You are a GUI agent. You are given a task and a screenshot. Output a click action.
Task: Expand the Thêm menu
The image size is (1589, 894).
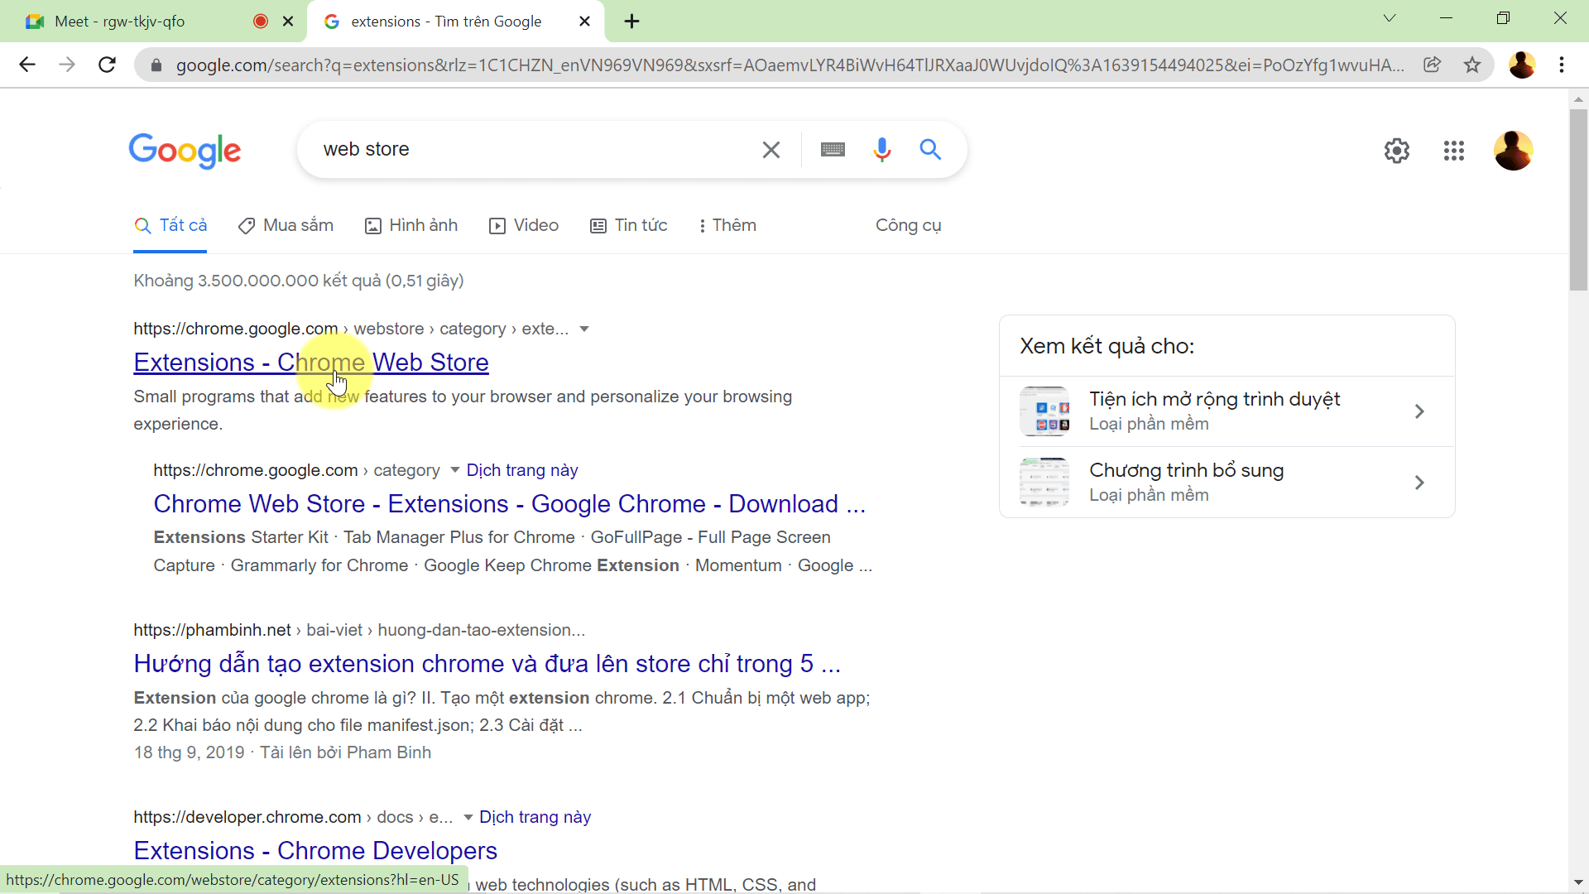(x=727, y=226)
